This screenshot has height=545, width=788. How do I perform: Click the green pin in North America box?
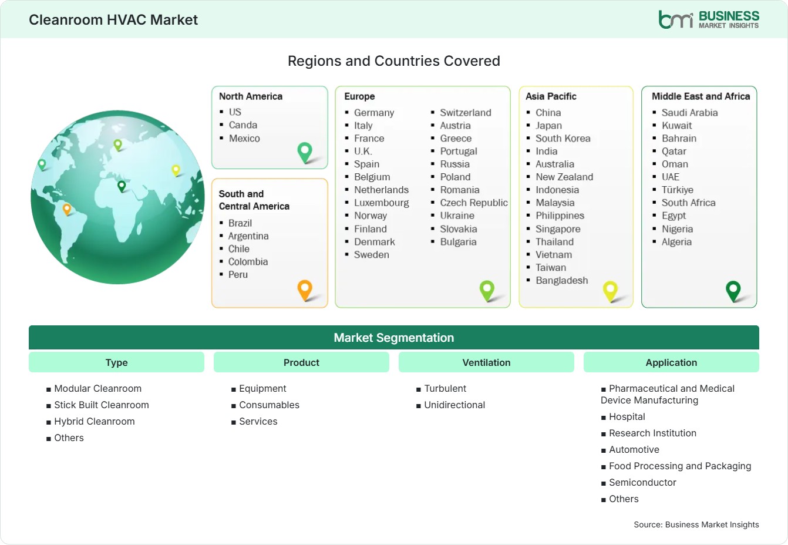(305, 152)
